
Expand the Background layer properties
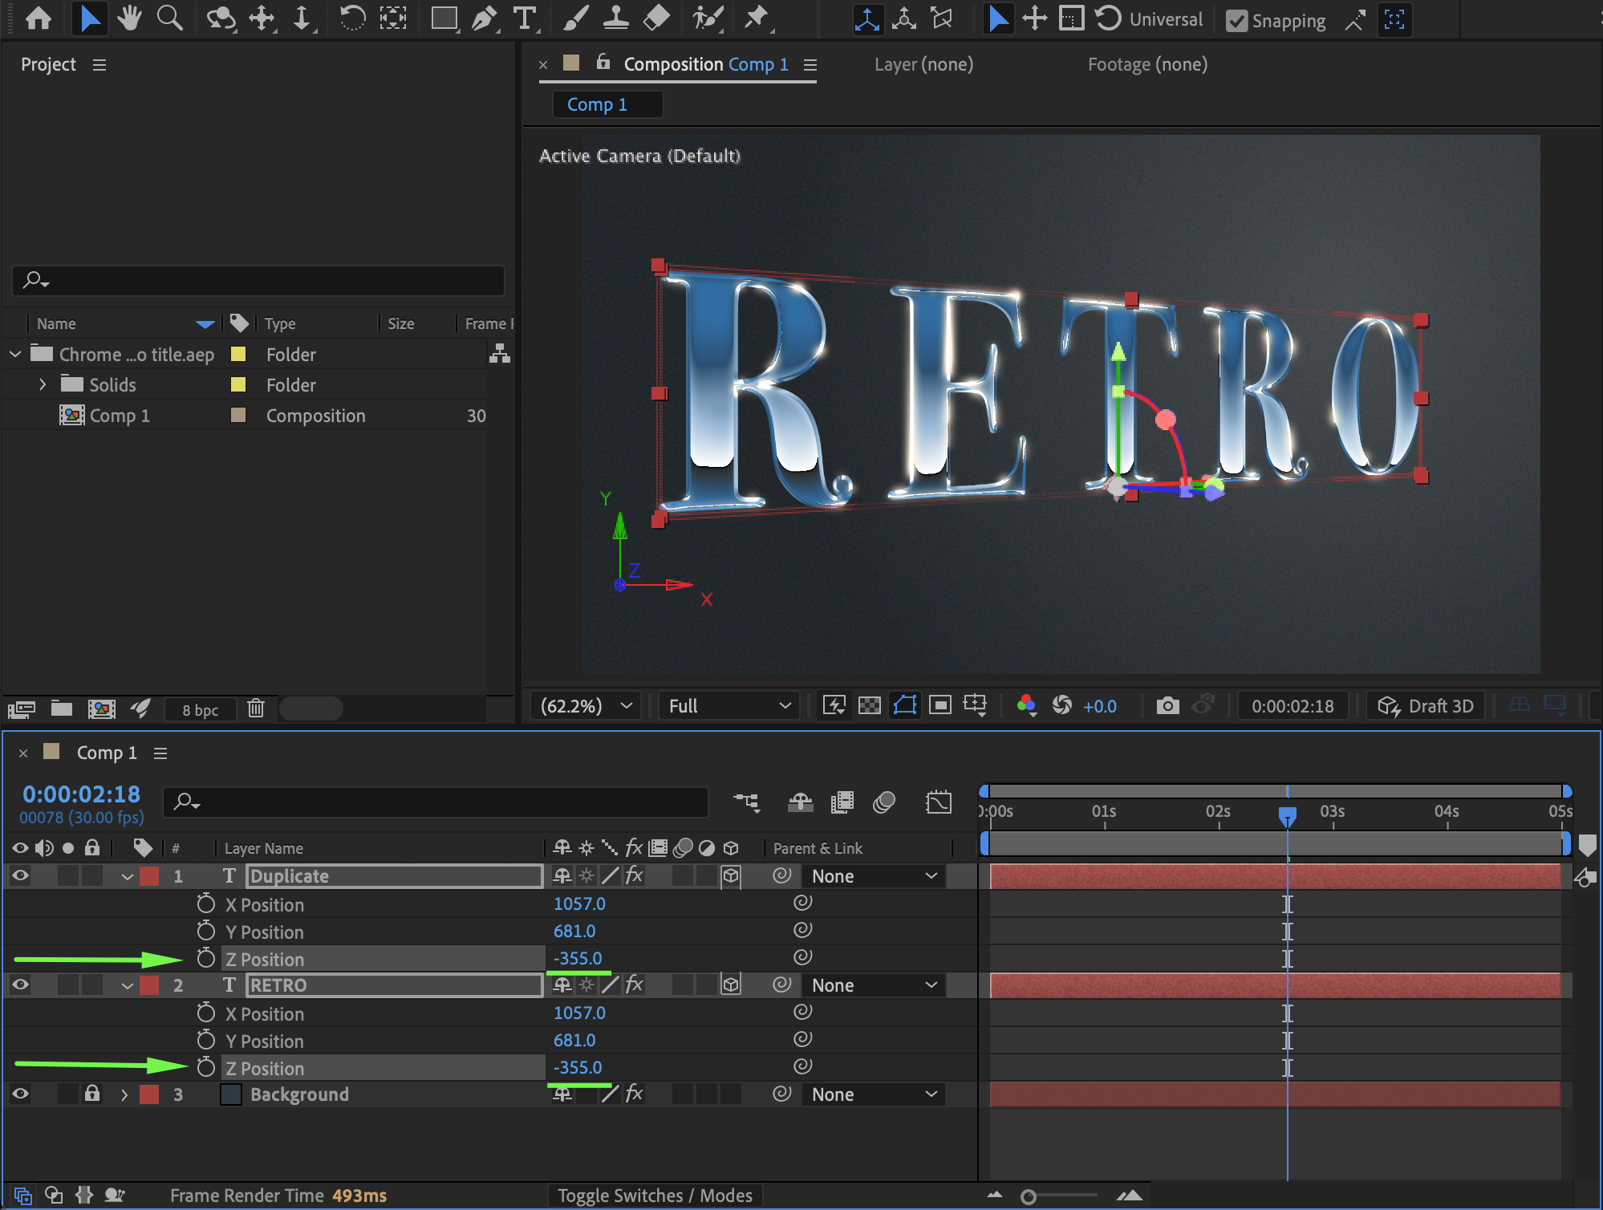point(124,1094)
